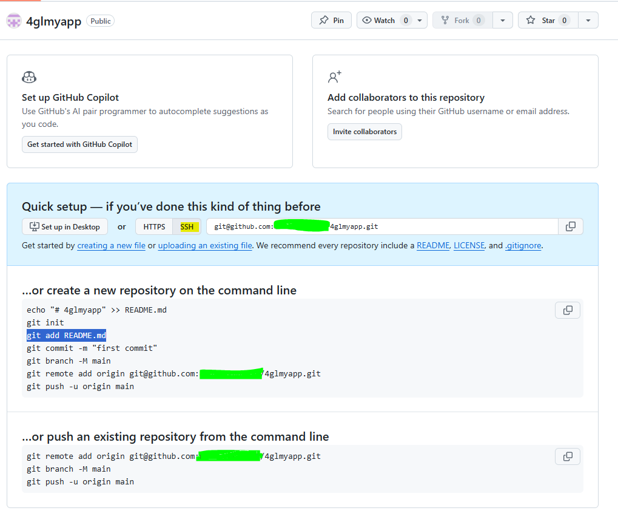Click the highlighted git add README.md line
Viewport: 618px width, 519px height.
[66, 336]
